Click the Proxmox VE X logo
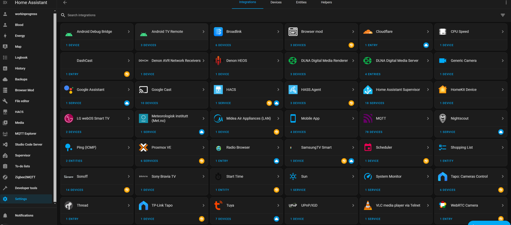The image size is (511, 225). (143, 148)
